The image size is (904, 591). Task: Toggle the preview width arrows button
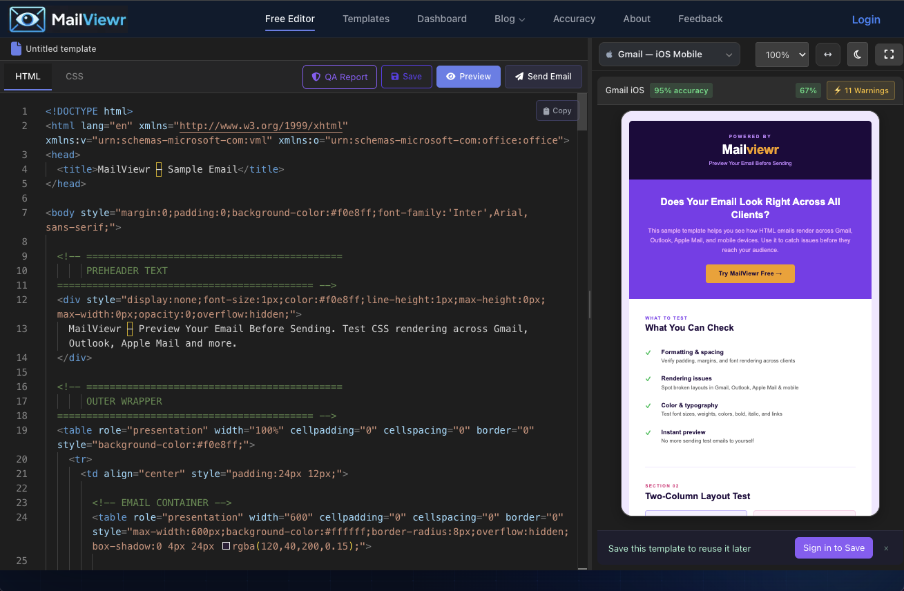[827, 55]
